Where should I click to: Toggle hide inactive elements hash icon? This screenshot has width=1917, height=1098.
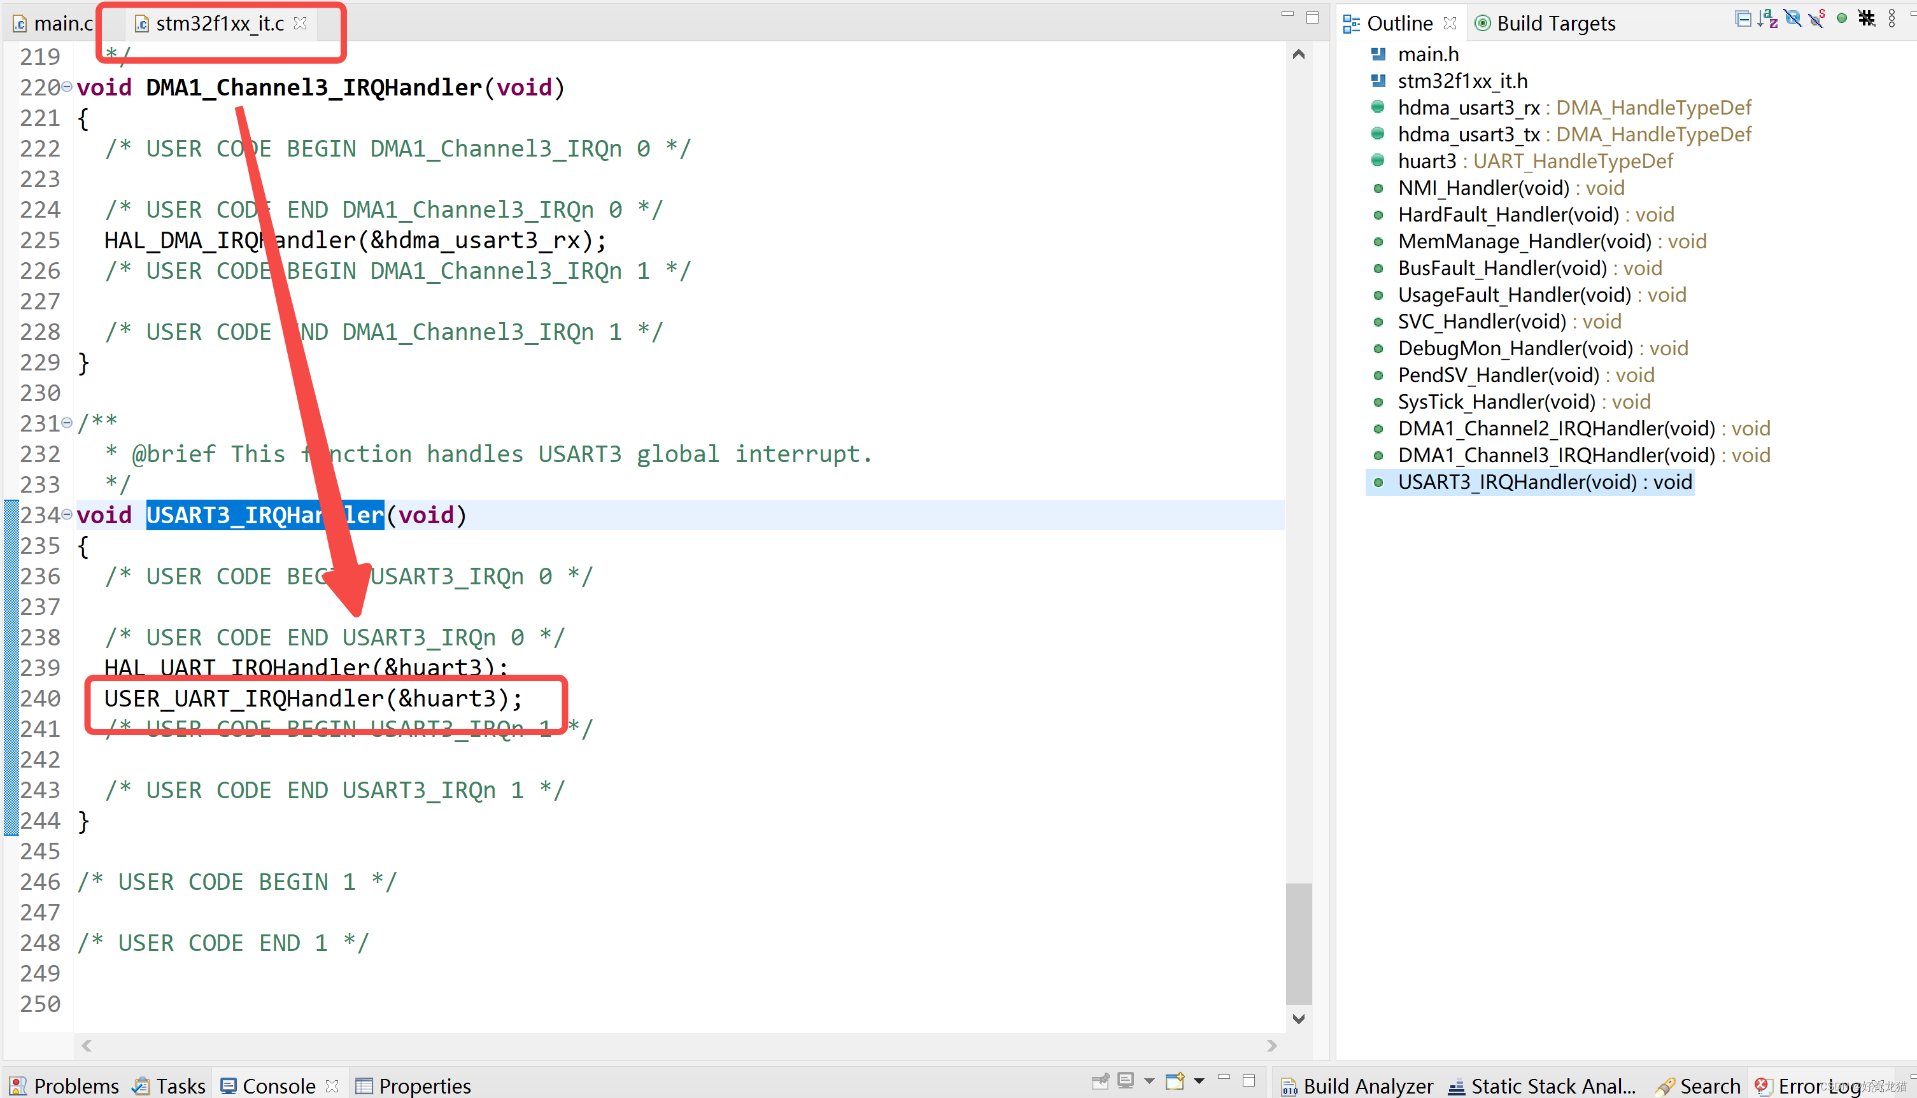pos(1867,19)
